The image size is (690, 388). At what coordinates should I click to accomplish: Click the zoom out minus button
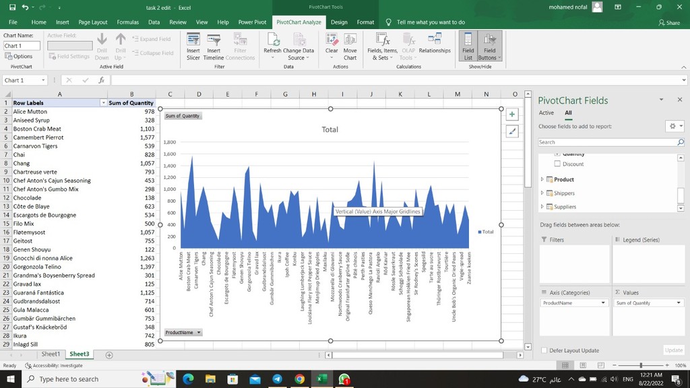click(x=615, y=365)
